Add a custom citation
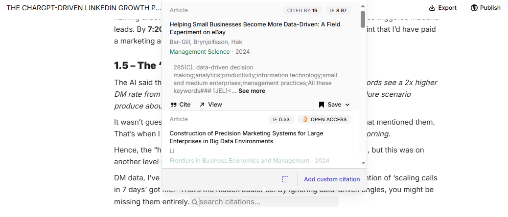508x217 pixels. tap(332, 179)
